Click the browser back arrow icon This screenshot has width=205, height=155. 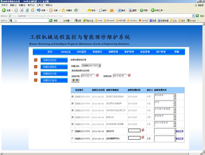(x=4, y=10)
